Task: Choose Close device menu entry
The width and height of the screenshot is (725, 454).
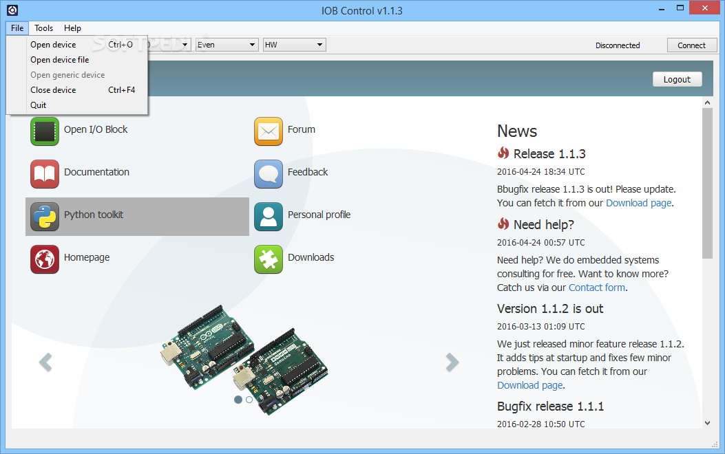Action: [77, 89]
